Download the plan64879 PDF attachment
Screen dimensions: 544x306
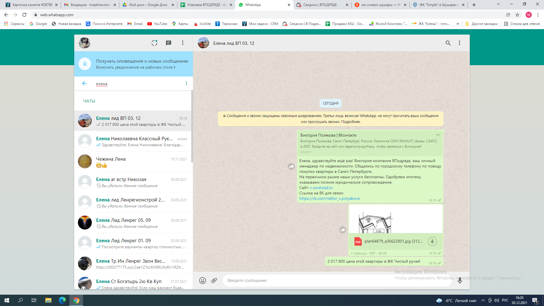pyautogui.click(x=432, y=241)
